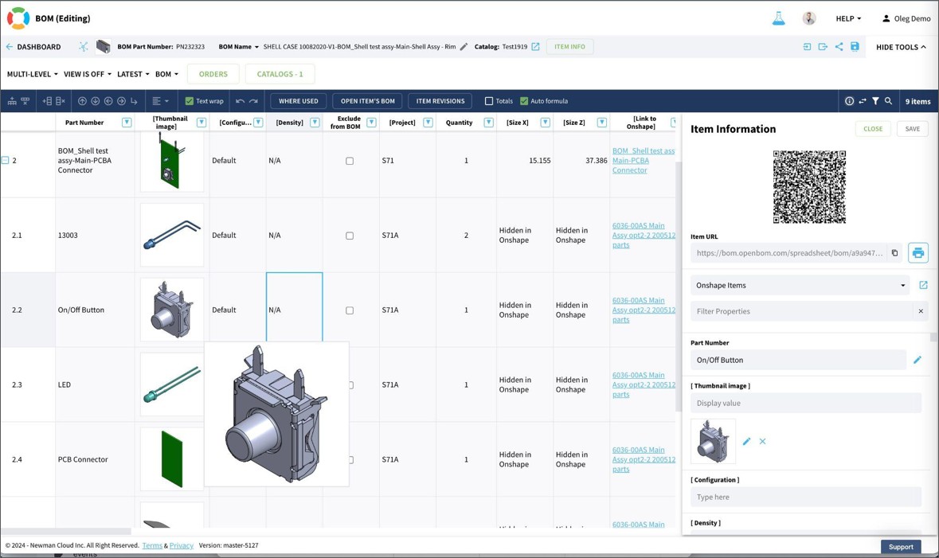Switch to the ORDERS tab
This screenshot has width=939, height=558.
click(213, 74)
